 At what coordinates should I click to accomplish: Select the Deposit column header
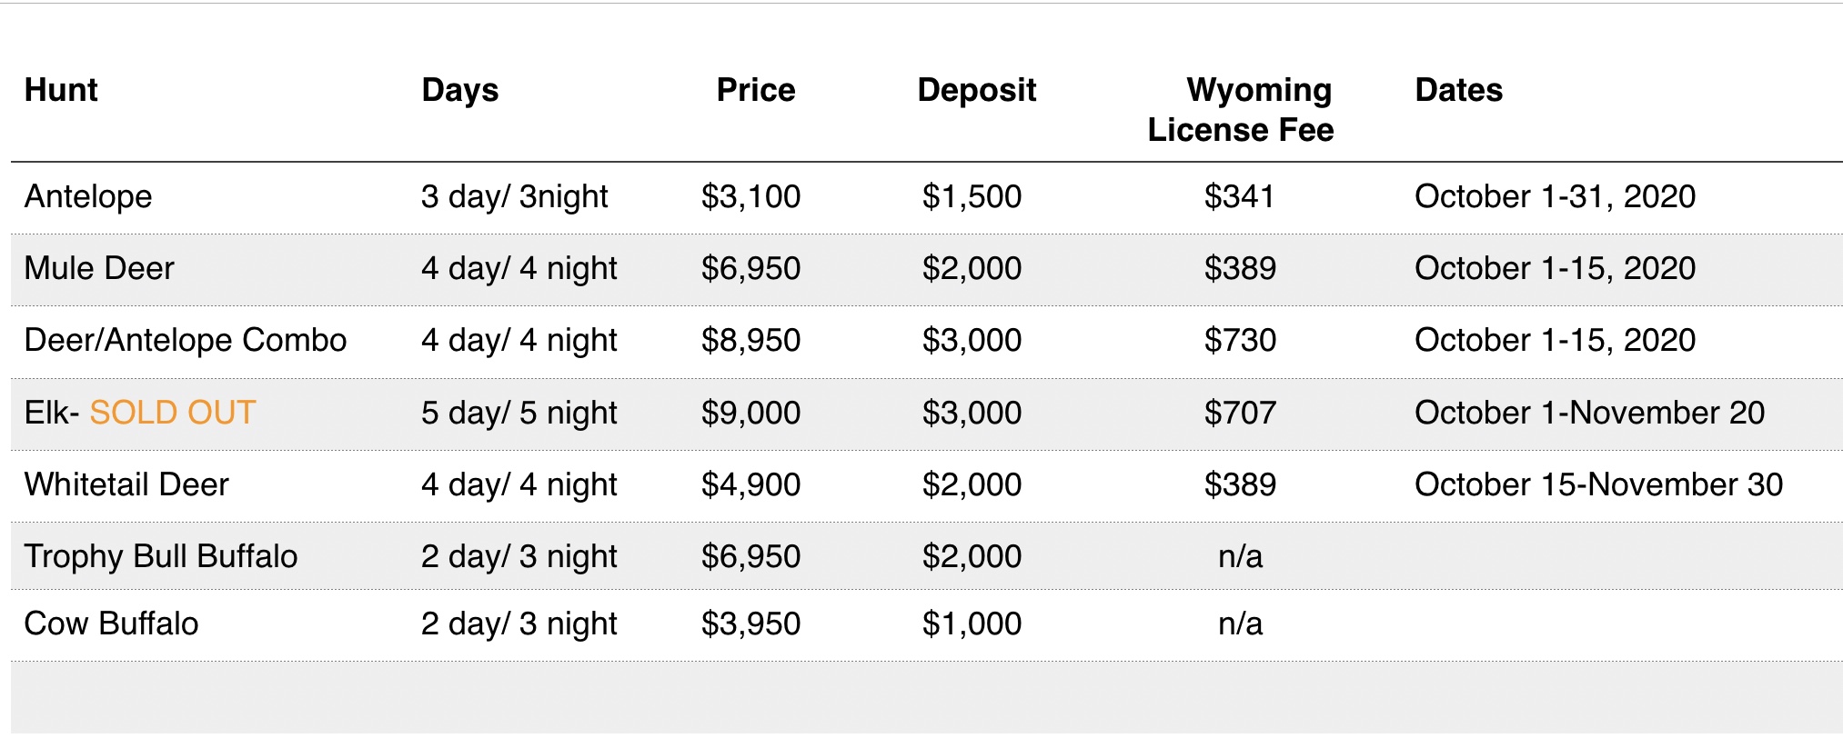click(977, 91)
